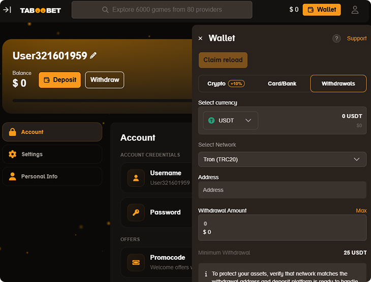371x282 pixels.
Task: Click the balance progress bar
Action: (102, 101)
